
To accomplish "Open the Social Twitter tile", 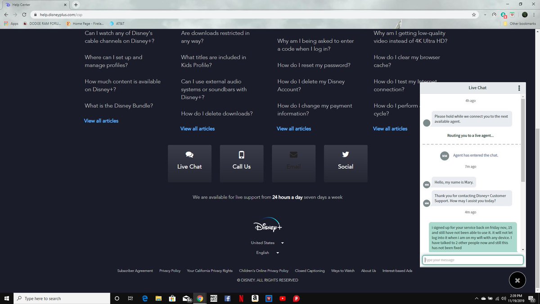I will point(346,163).
